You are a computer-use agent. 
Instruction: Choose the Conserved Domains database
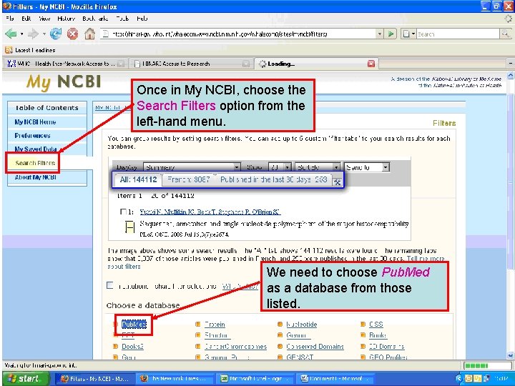(315, 346)
